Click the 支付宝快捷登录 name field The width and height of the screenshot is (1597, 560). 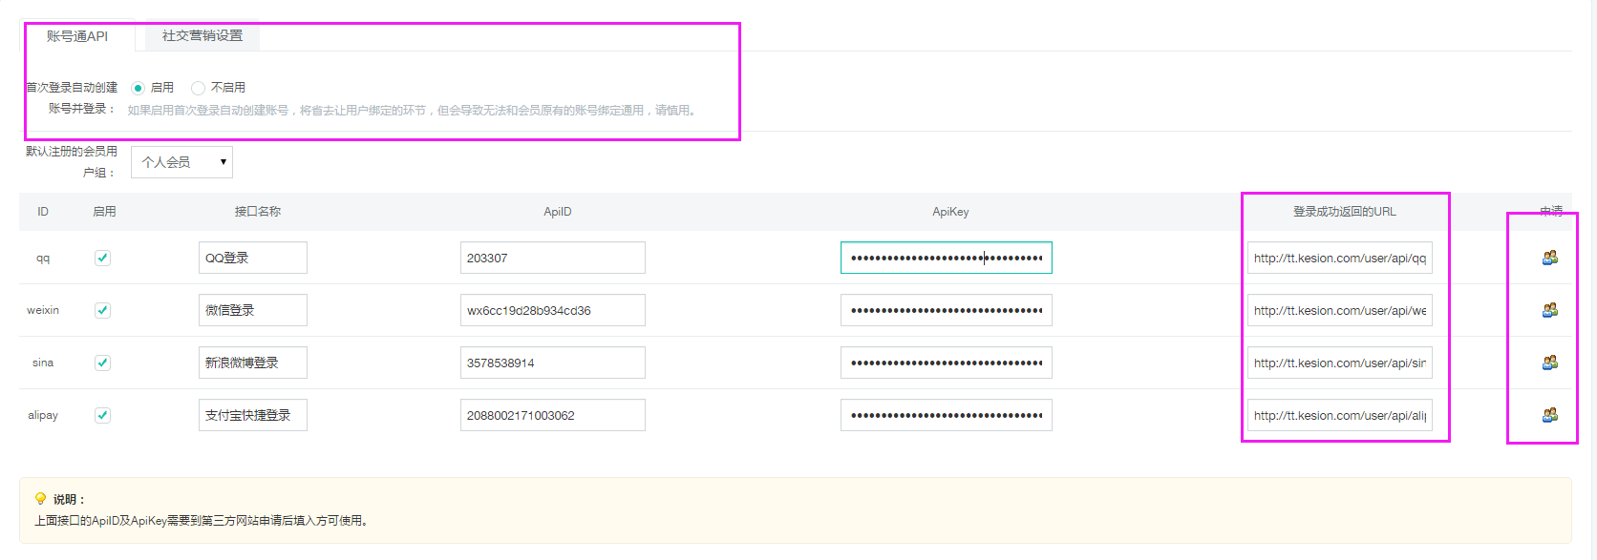(252, 415)
